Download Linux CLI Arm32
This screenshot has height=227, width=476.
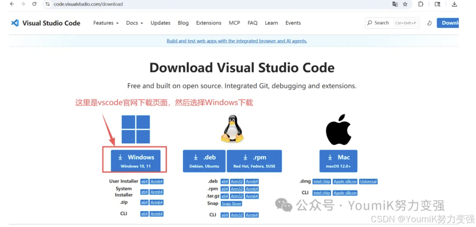(237, 215)
